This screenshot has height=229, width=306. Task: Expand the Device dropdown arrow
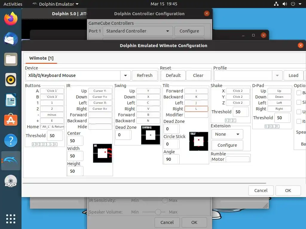click(126, 75)
